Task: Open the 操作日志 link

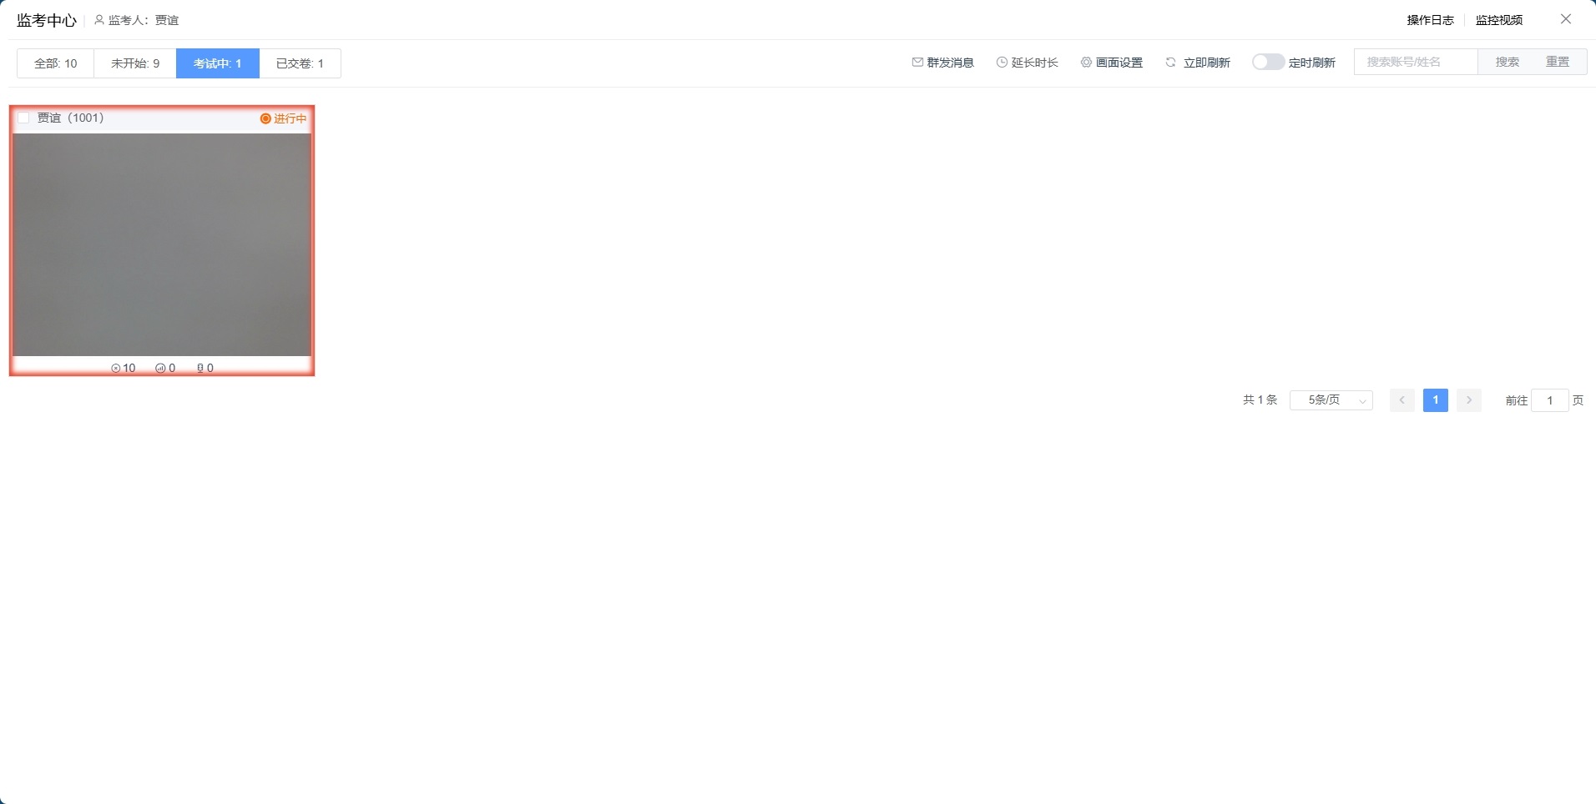Action: click(x=1430, y=20)
